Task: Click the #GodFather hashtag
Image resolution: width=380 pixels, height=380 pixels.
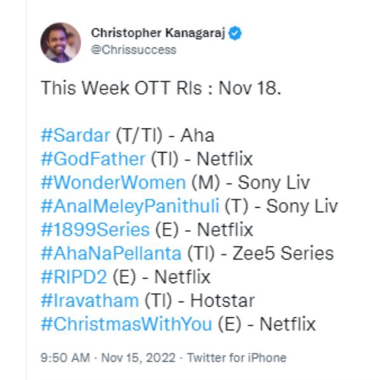Action: 93,158
